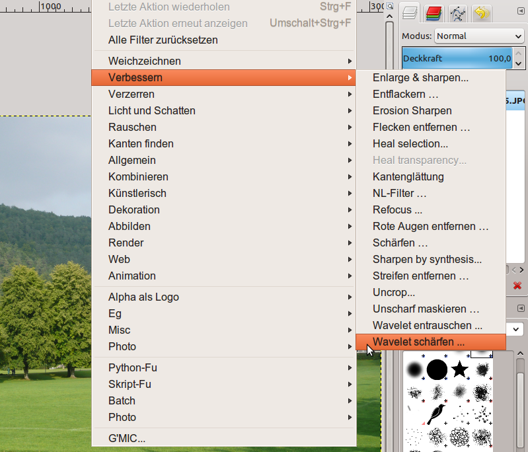Open the Paths dock tab
Screen dimensions: 528x452
[458, 13]
